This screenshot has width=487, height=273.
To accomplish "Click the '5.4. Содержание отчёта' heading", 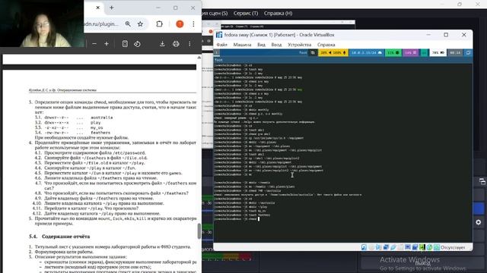I will (59, 237).
